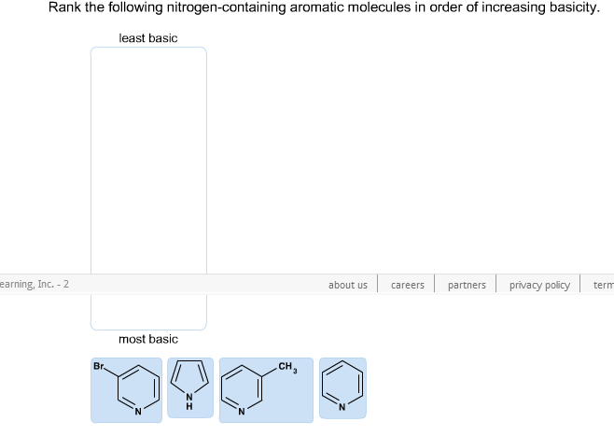The image size is (614, 436).
Task: Click the NH atom label in pyrrole
Action: pyautogui.click(x=189, y=401)
